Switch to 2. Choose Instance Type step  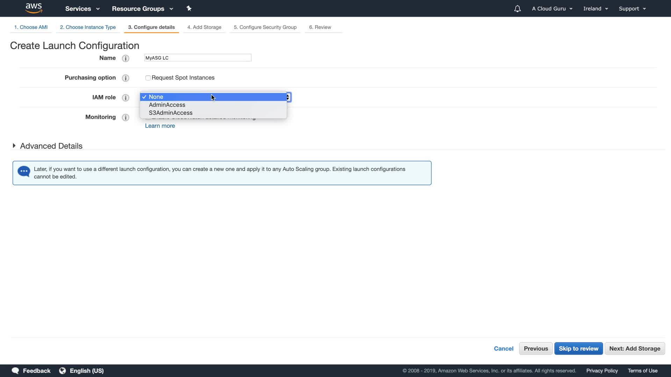tap(88, 27)
